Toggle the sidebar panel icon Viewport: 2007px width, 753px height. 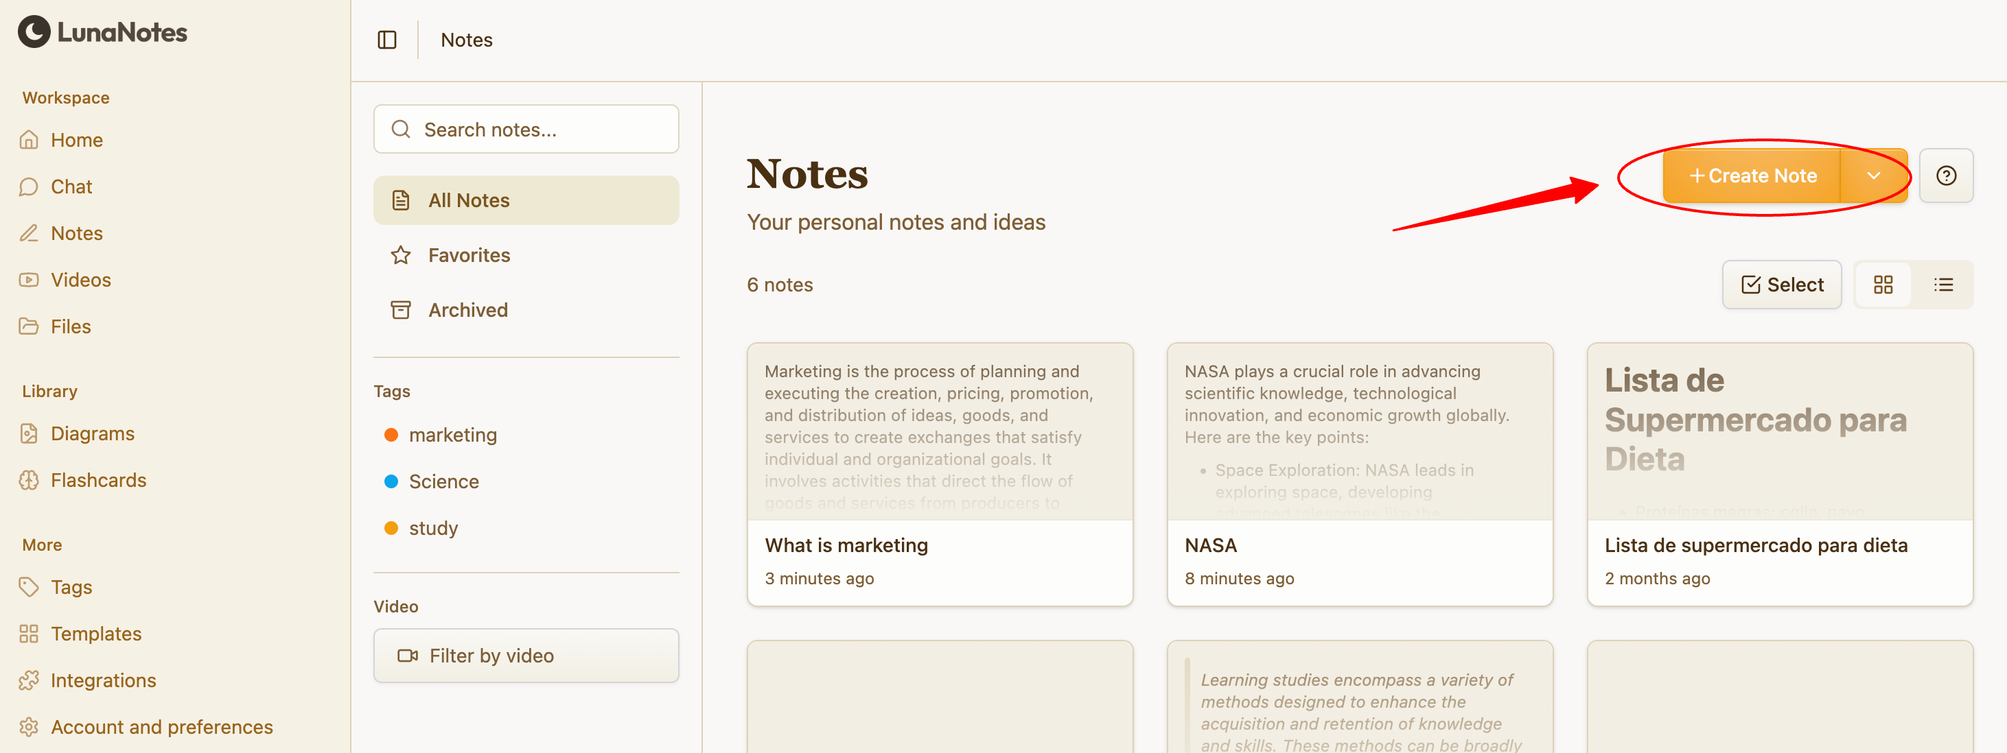coord(387,40)
